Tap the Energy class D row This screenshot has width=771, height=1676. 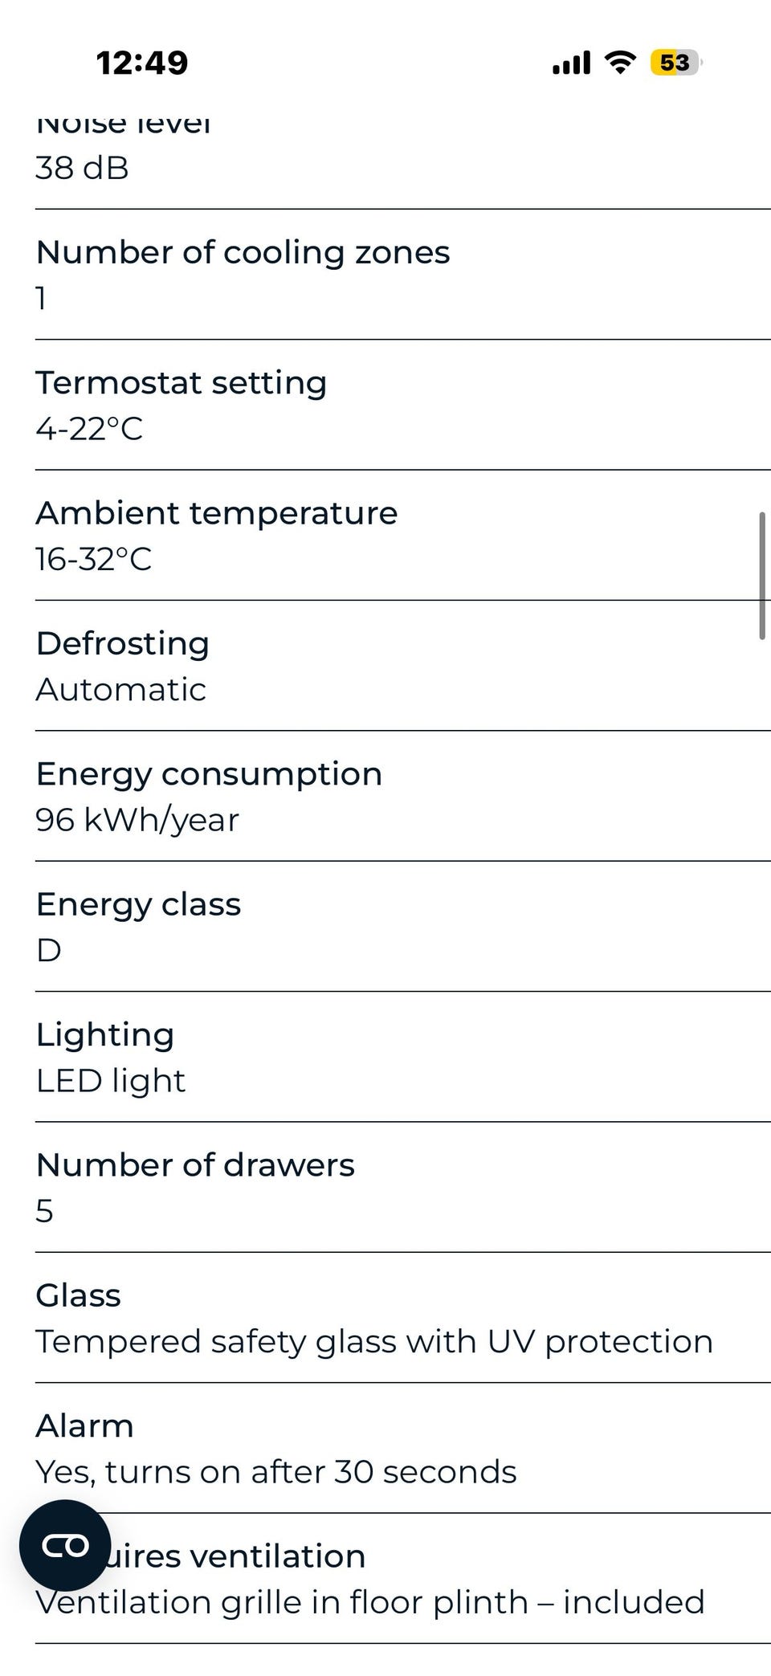point(403,927)
